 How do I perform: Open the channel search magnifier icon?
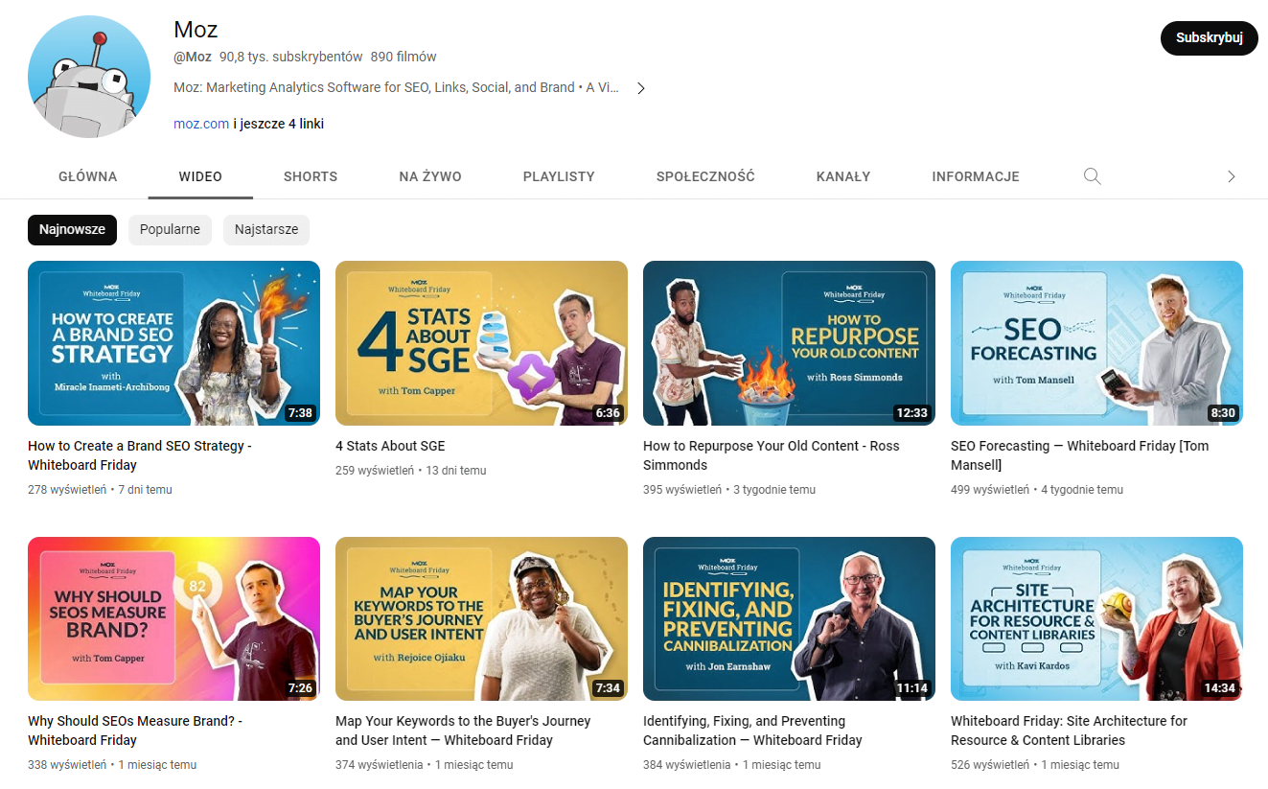pyautogui.click(x=1092, y=176)
